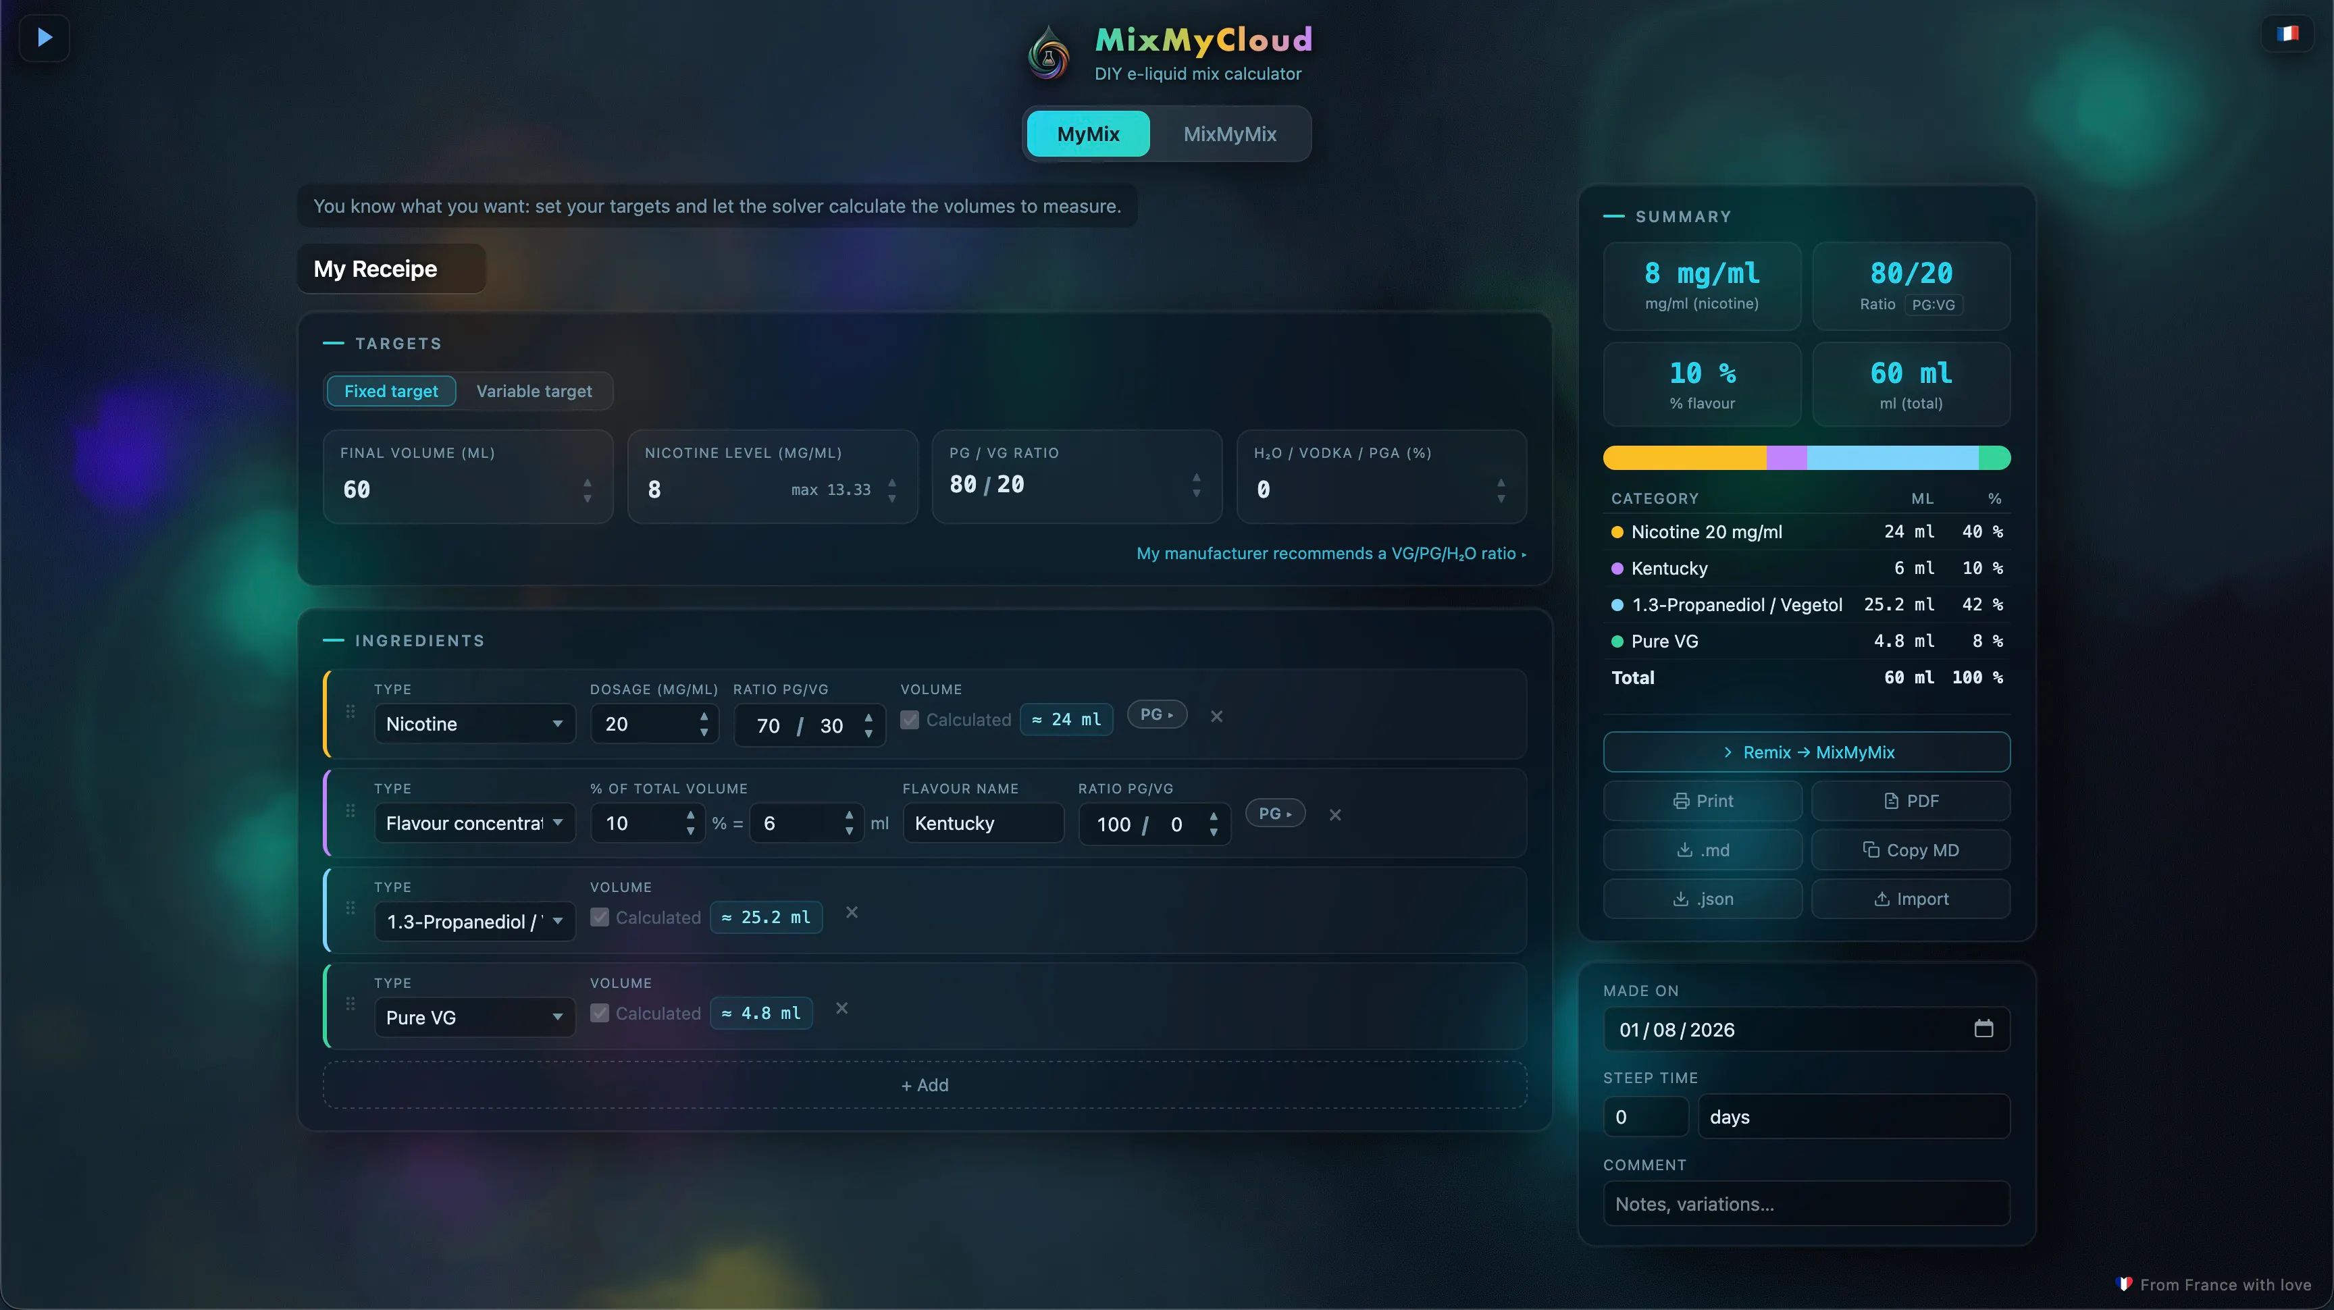Click Remix to MixMyMix button

1807,752
